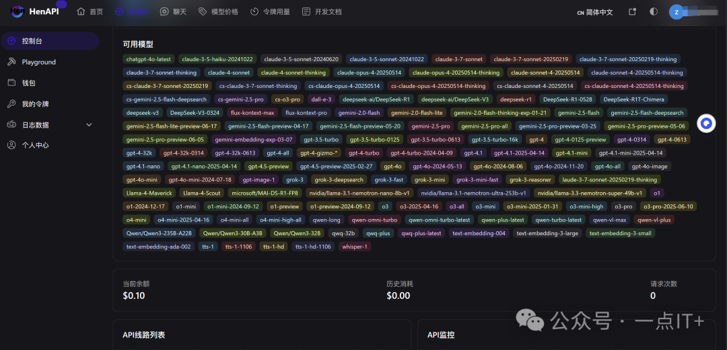Viewport: 727px width, 350px height.
Task: Click the Playground hammer icon
Action: click(12, 62)
